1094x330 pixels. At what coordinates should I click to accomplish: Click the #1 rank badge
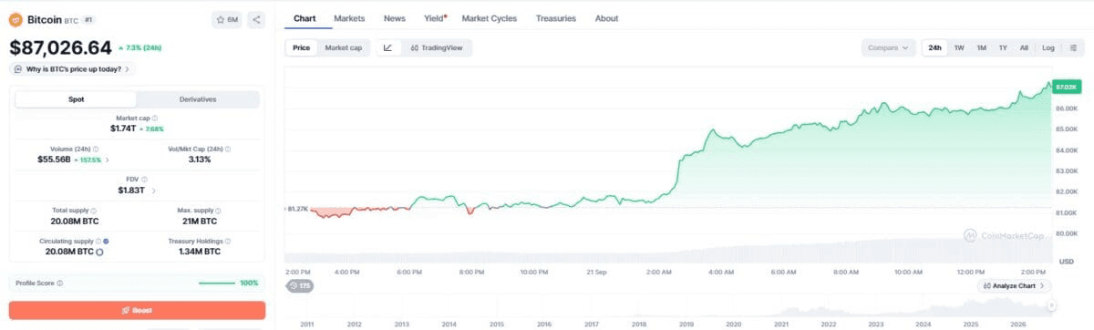point(88,19)
